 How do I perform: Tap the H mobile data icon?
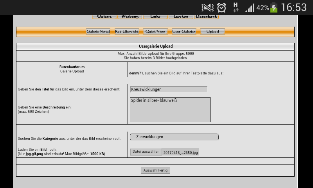236,7
